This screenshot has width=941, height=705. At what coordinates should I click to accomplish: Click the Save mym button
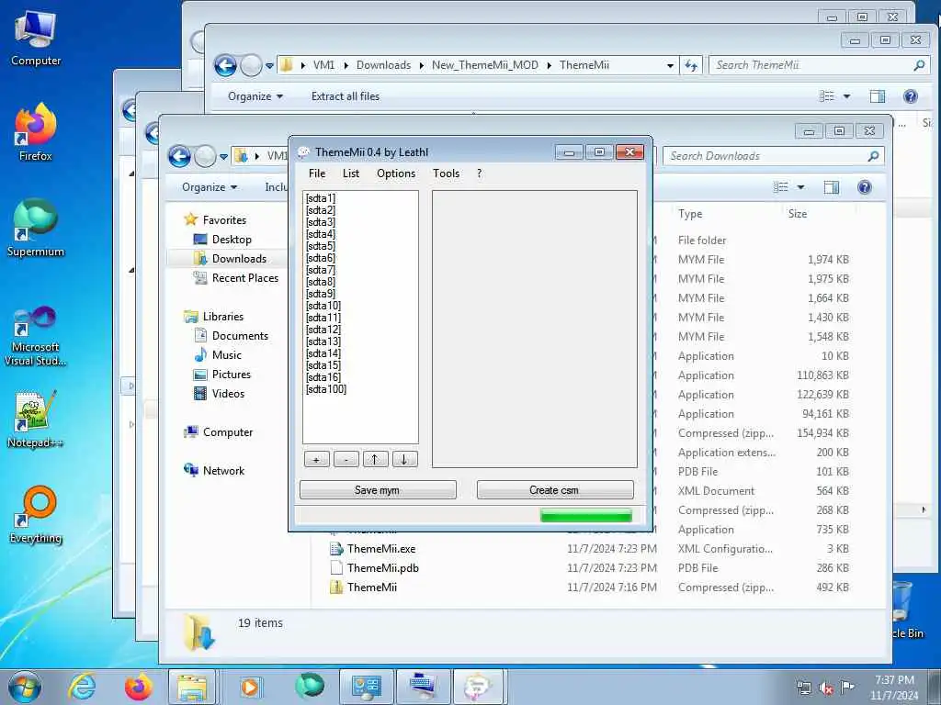pos(378,490)
